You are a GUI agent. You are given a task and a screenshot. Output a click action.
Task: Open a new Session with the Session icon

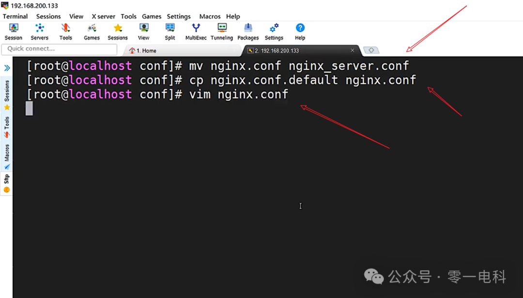tap(13, 31)
